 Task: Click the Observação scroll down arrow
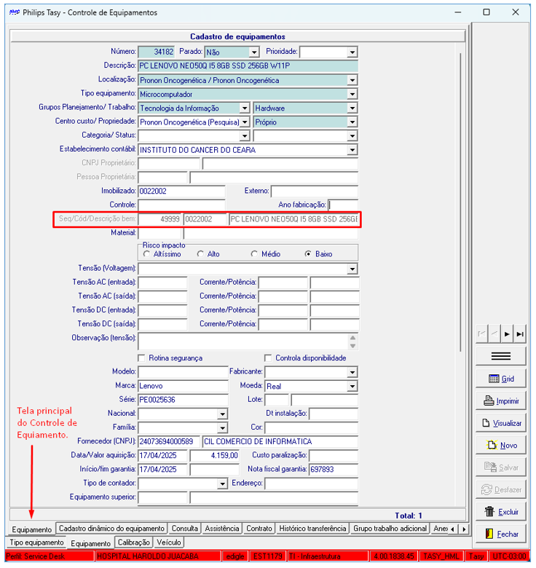(352, 346)
